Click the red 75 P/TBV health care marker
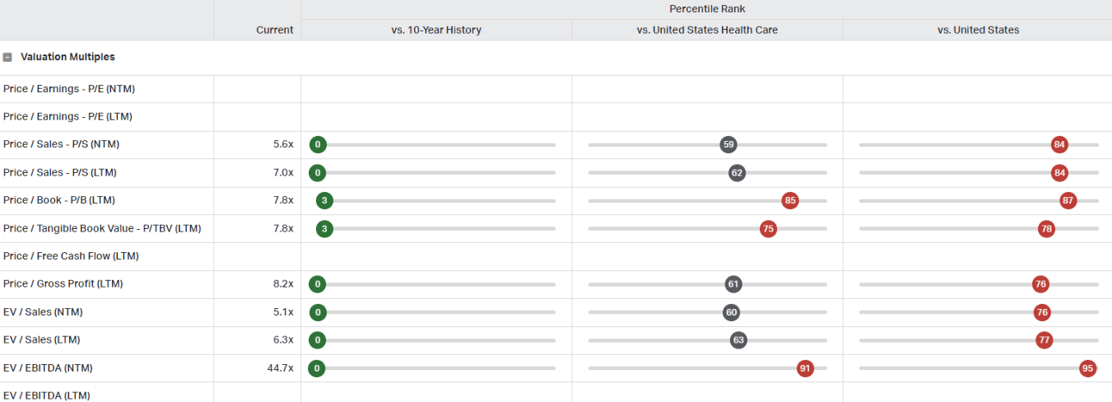The height and width of the screenshot is (402, 1112). (x=768, y=229)
